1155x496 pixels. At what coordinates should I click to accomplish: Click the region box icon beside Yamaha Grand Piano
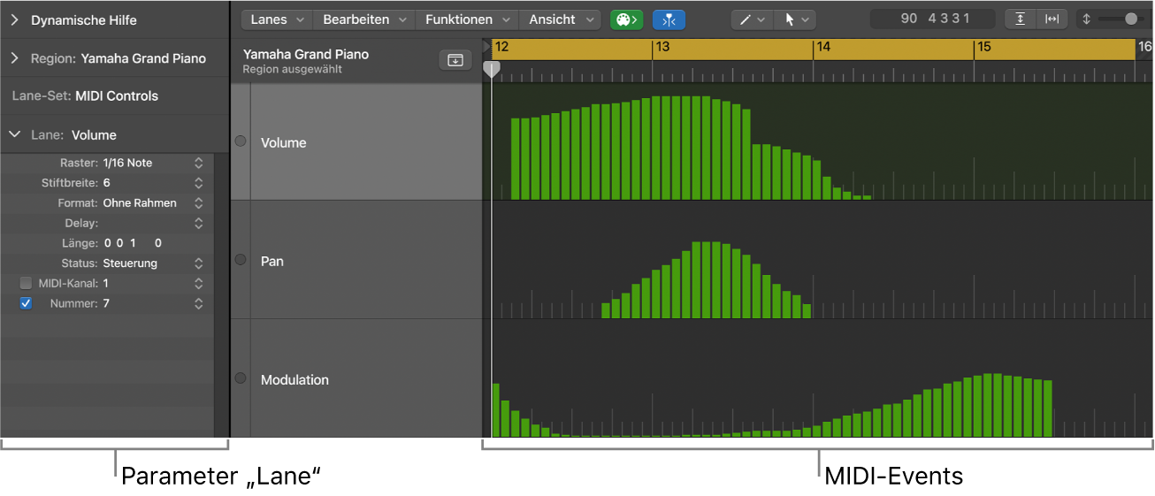(455, 60)
